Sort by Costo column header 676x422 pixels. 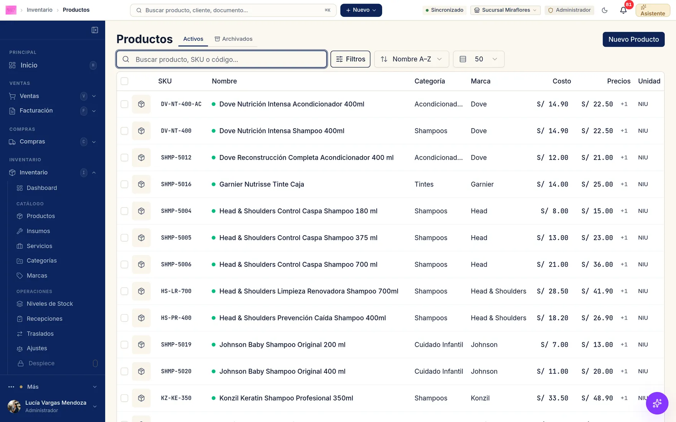coord(562,81)
